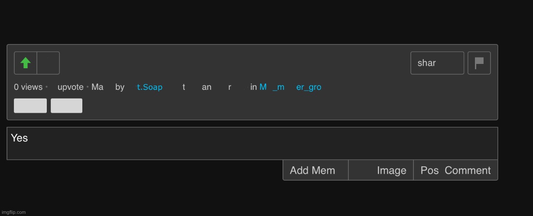Open the t.Soap user profile link
533x216 pixels.
point(150,87)
